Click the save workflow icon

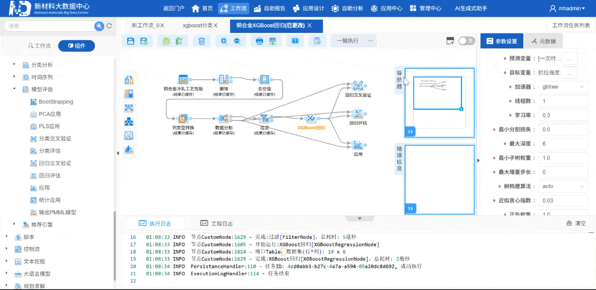[130, 41]
